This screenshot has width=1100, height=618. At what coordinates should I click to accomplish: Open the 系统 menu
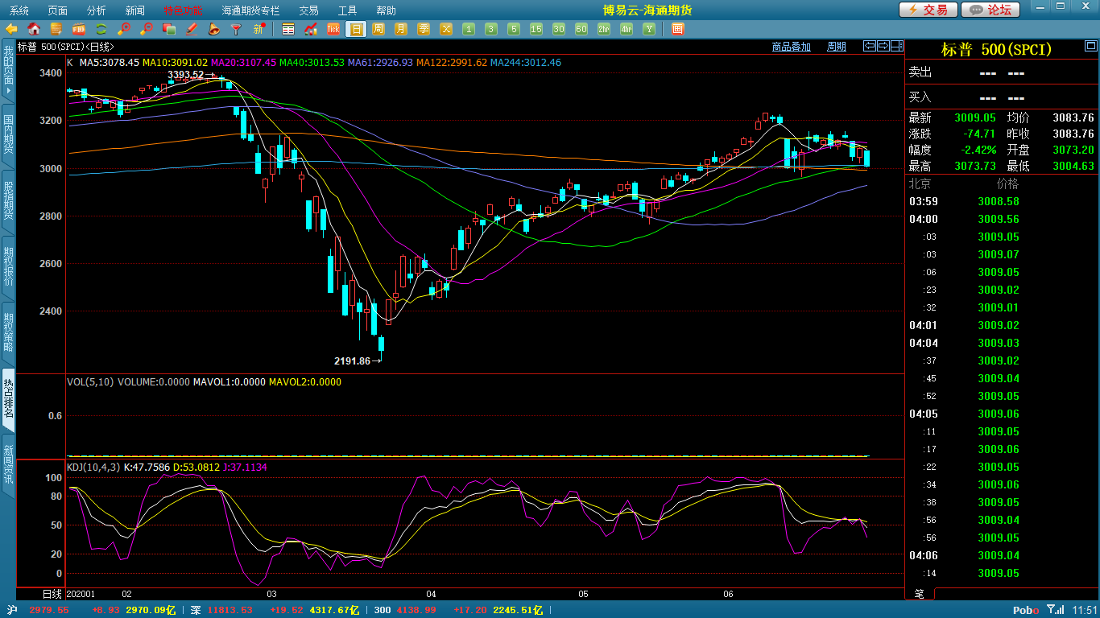(x=19, y=10)
